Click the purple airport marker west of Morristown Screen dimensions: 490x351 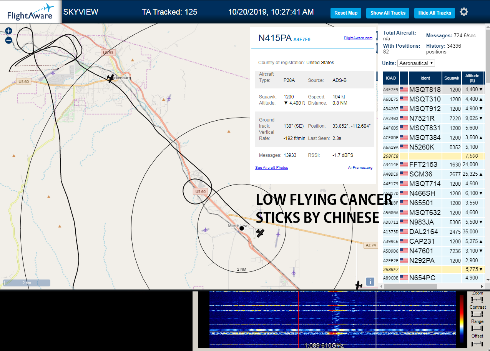pyautogui.click(x=205, y=230)
